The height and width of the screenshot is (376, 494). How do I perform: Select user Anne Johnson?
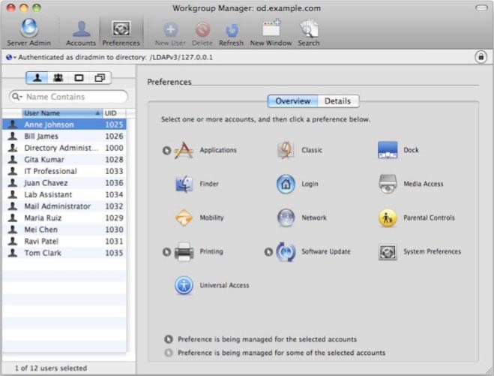click(x=64, y=125)
